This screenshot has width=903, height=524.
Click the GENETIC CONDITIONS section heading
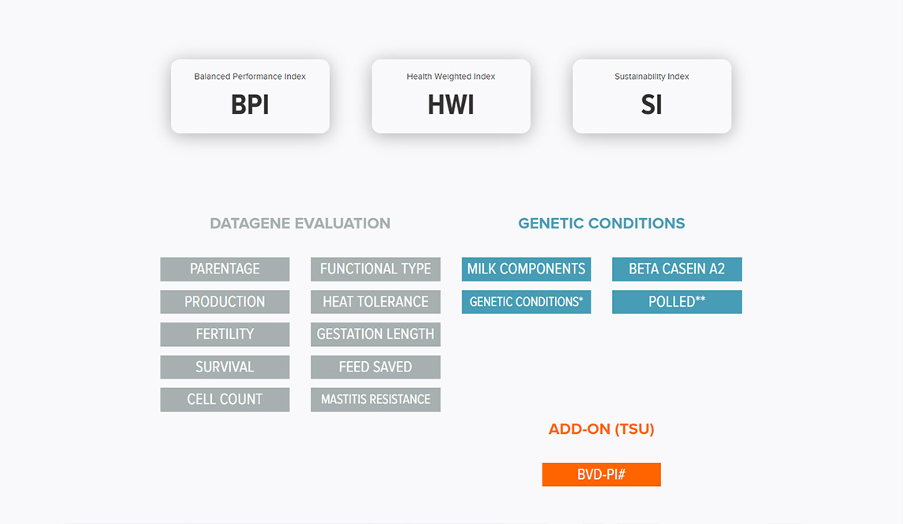pyautogui.click(x=602, y=224)
